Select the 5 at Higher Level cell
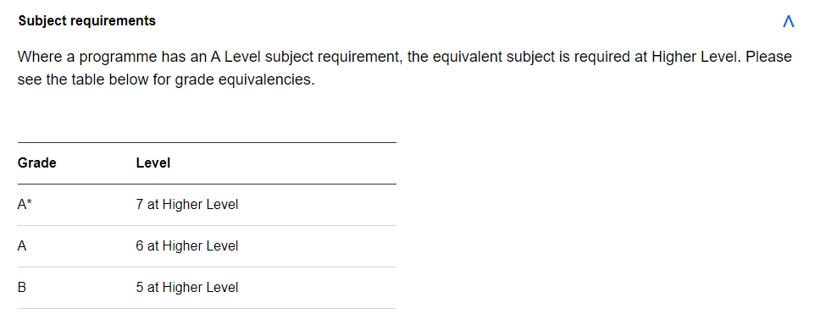 (x=187, y=288)
